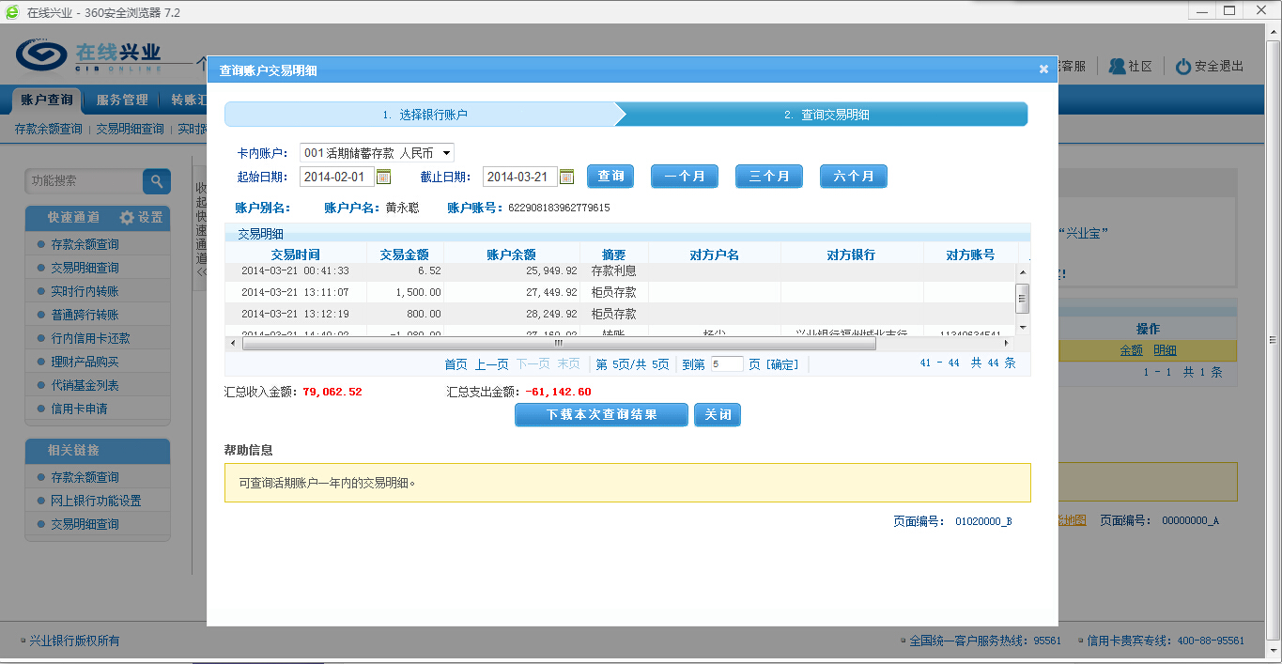This screenshot has width=1282, height=664.
Task: Open the end date calendar picker
Action: coord(566,177)
